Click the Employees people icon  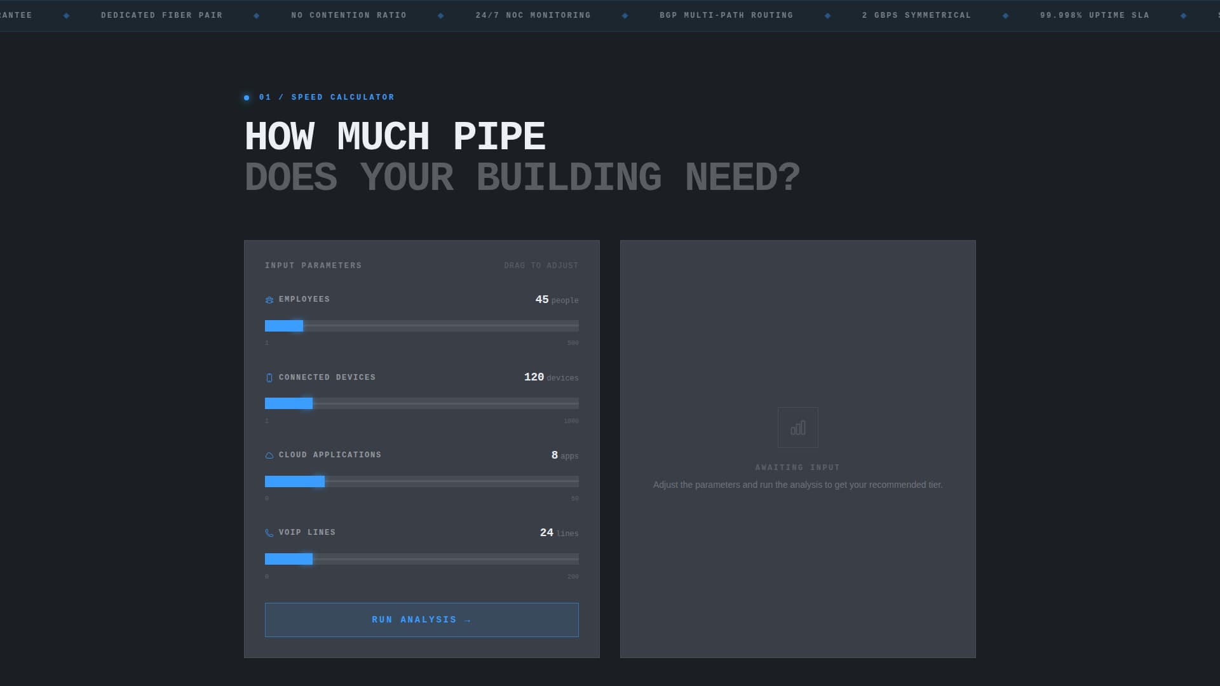[x=269, y=300]
